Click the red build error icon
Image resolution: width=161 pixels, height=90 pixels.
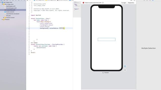coord(83,3)
